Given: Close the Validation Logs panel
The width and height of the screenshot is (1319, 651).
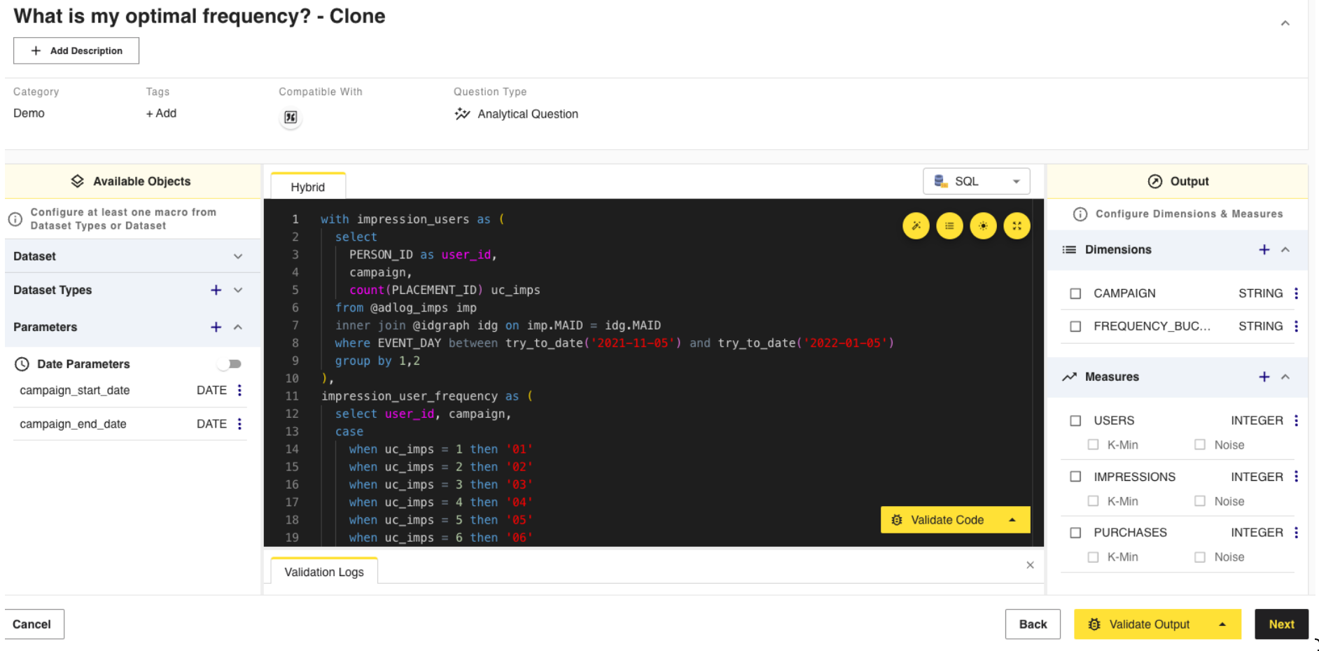Looking at the screenshot, I should pyautogui.click(x=1030, y=565).
